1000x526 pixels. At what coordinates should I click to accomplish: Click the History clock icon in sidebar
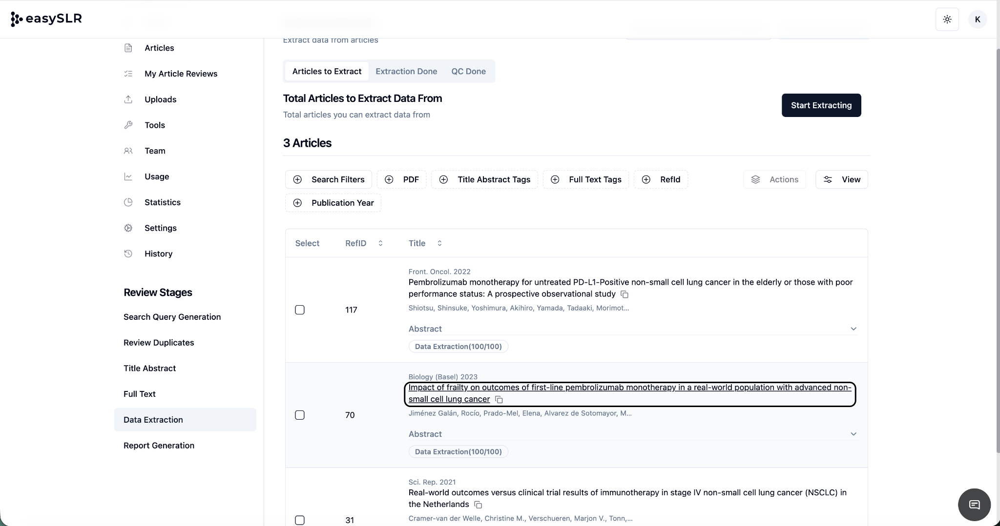point(128,253)
